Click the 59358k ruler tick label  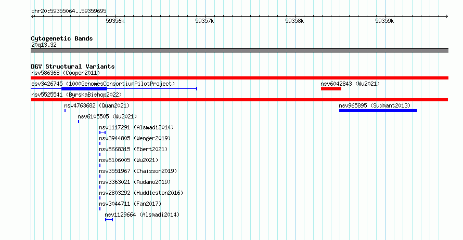click(294, 21)
